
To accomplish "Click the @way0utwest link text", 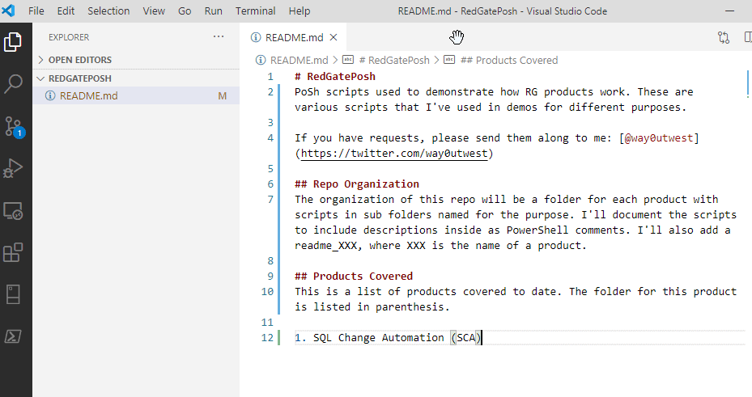I will point(659,138).
